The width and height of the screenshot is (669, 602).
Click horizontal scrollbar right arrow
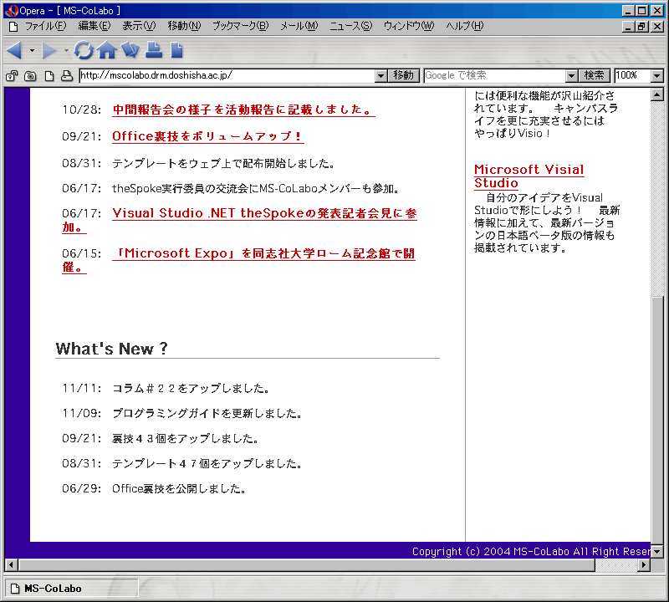tap(644, 565)
